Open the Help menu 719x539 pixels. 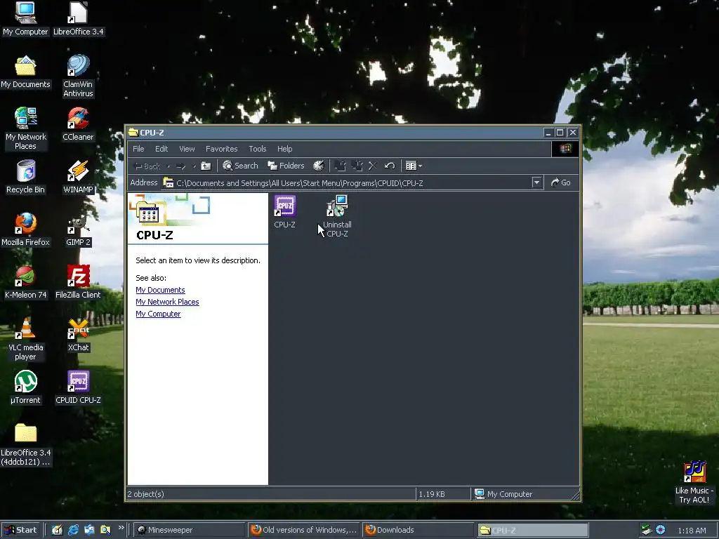[x=285, y=149]
